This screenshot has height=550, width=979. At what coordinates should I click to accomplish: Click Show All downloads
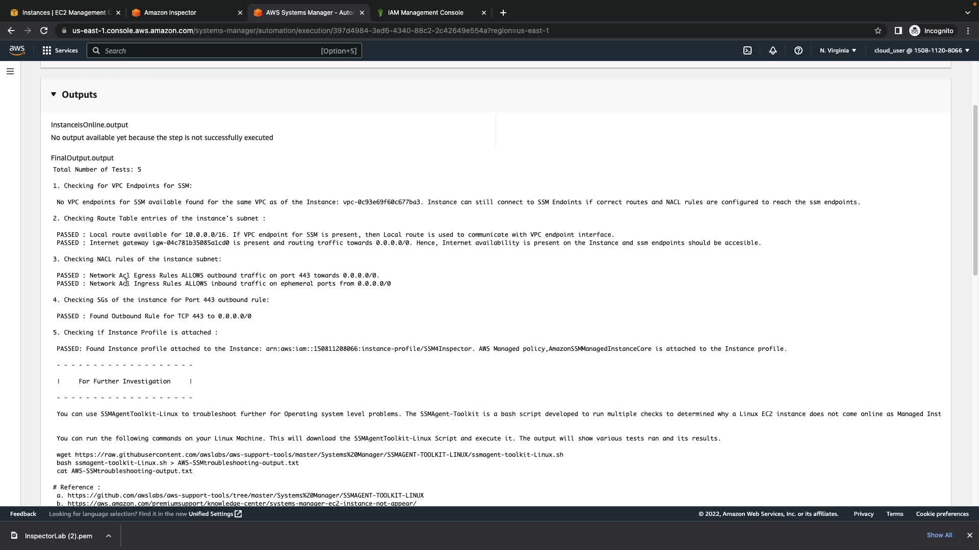[x=939, y=535]
